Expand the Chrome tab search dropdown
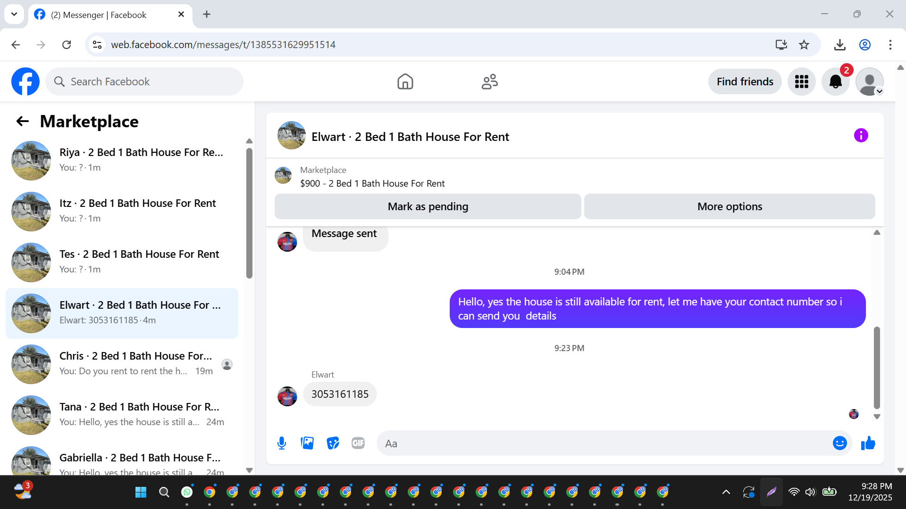Screen dimensions: 906x509 (14, 14)
